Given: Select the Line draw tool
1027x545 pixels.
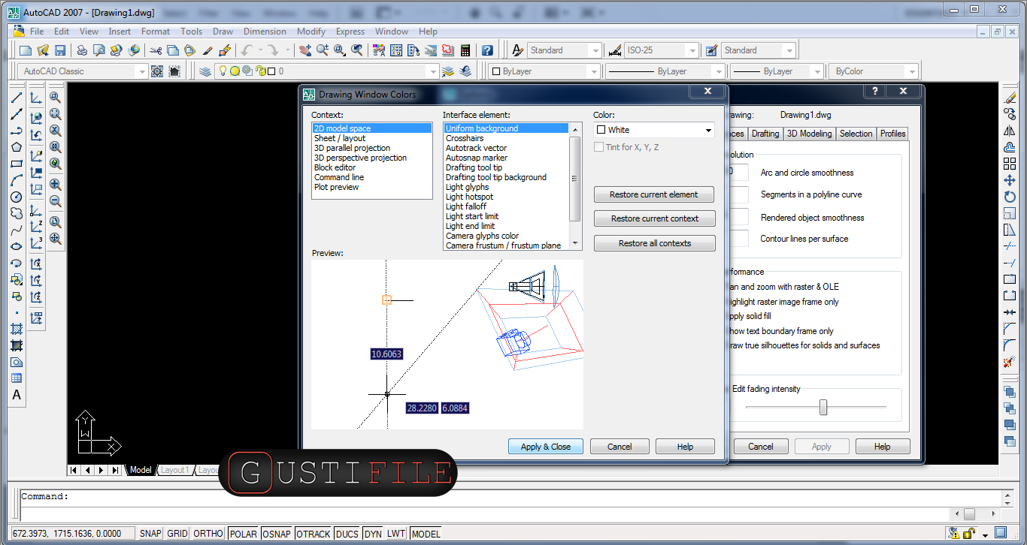Looking at the screenshot, I should (17, 98).
